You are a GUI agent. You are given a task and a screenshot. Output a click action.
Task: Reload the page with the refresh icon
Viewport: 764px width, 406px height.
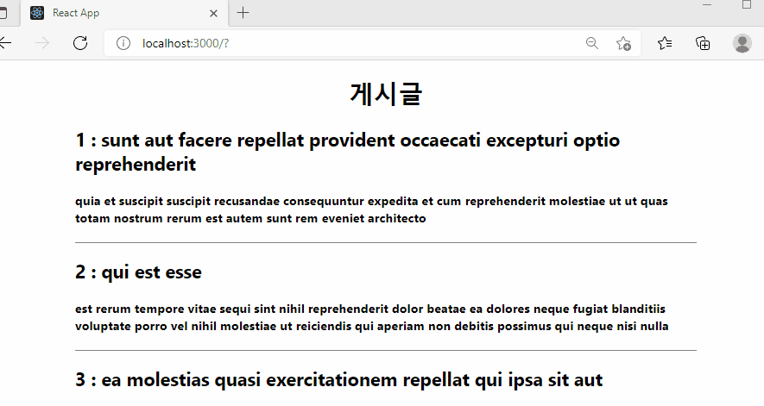(x=80, y=43)
